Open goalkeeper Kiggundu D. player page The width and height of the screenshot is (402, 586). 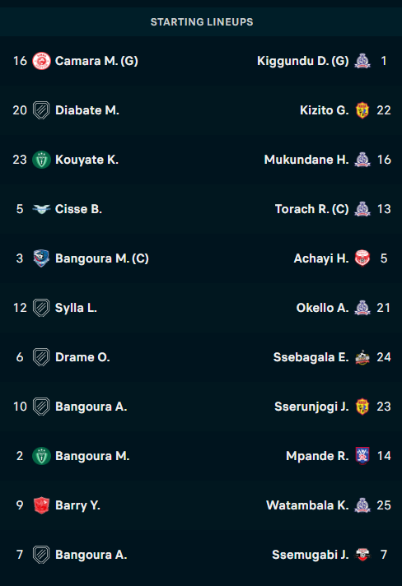[x=303, y=61]
